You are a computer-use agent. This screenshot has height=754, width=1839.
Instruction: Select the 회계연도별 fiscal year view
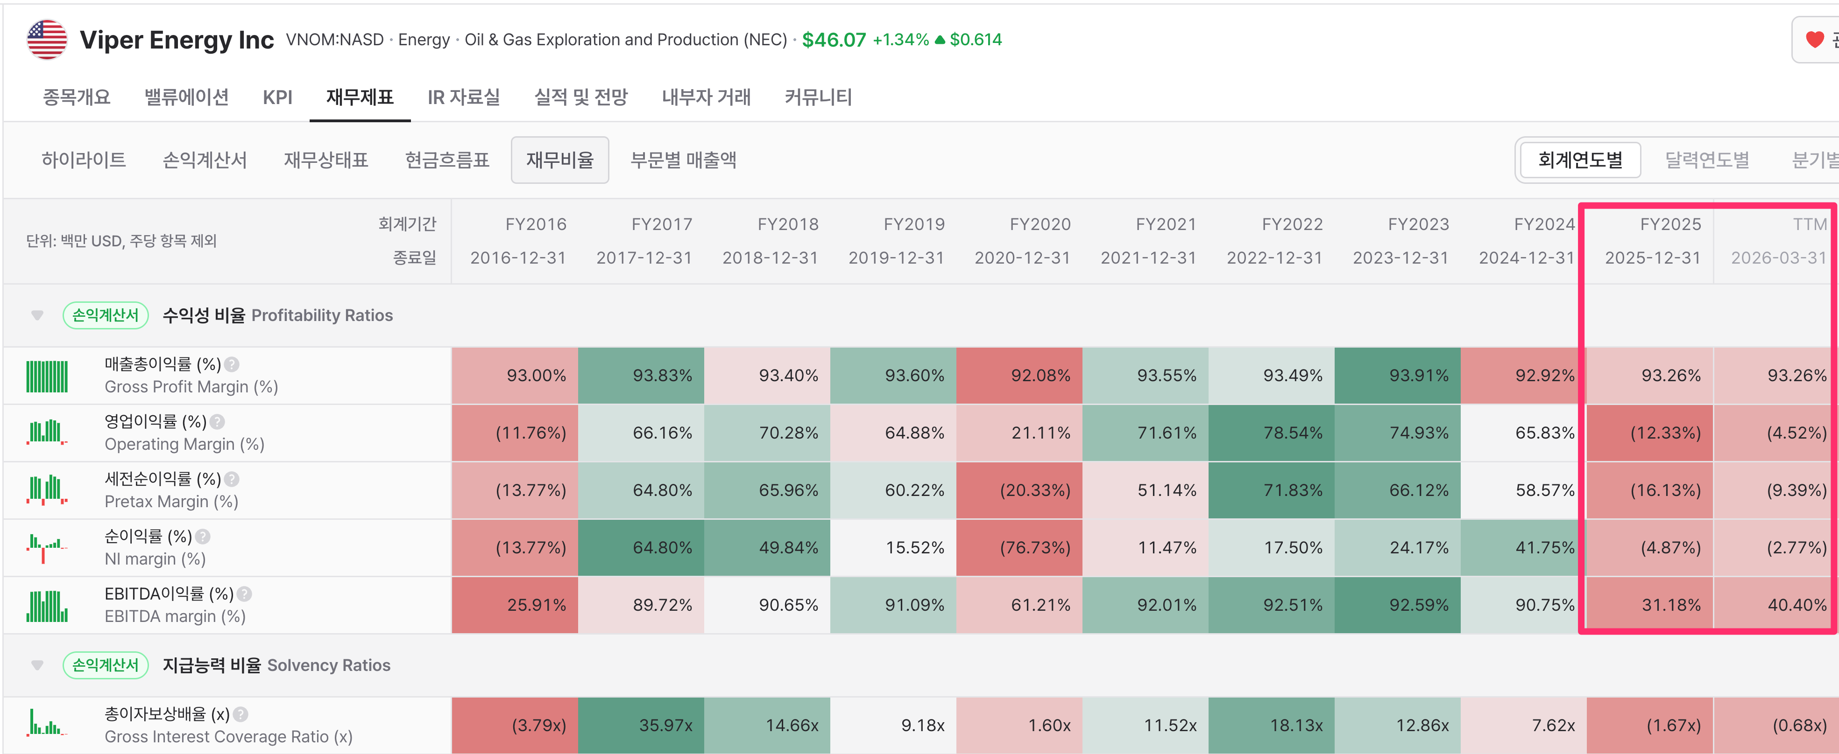pos(1580,160)
